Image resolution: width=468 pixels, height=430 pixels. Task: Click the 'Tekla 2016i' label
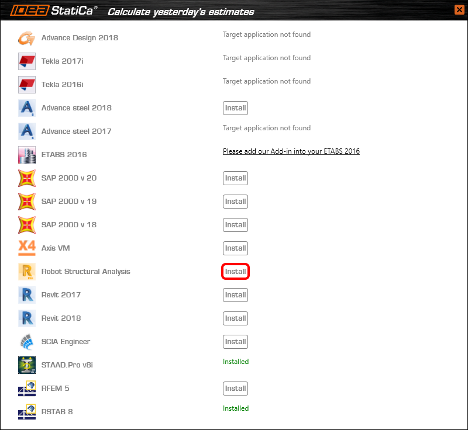click(63, 85)
